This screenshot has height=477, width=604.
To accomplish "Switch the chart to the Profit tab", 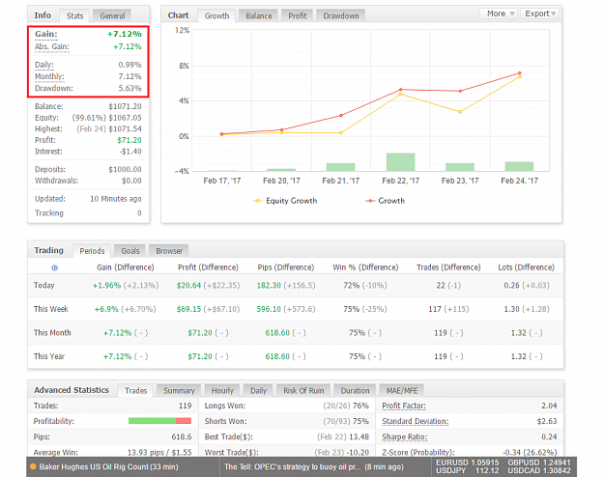I will click(x=298, y=15).
